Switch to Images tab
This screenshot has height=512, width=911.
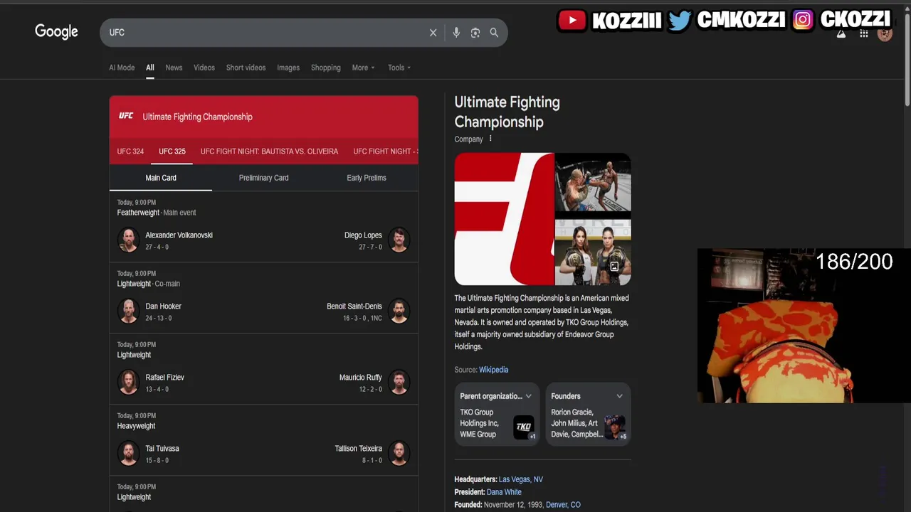tap(288, 68)
